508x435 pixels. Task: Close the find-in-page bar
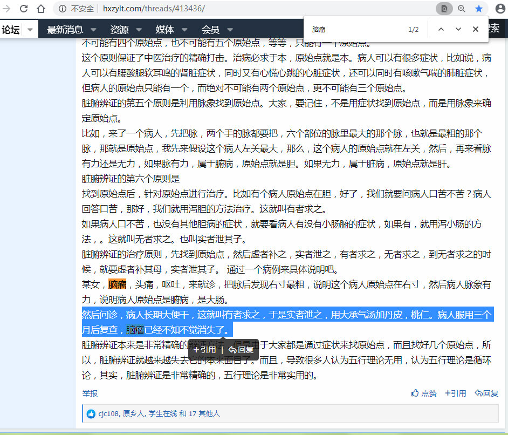click(475, 29)
